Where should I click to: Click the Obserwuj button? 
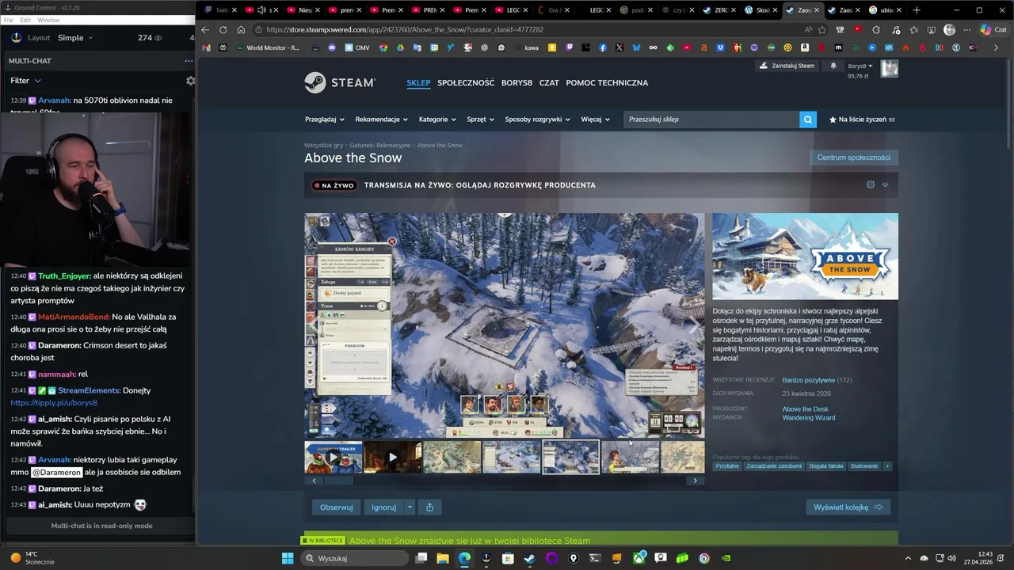[336, 507]
